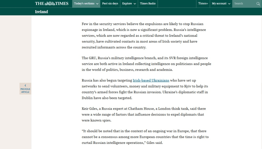The width and height of the screenshot is (262, 149).
Task: Click the chevron arrow beside My account
Action: pos(229,4)
